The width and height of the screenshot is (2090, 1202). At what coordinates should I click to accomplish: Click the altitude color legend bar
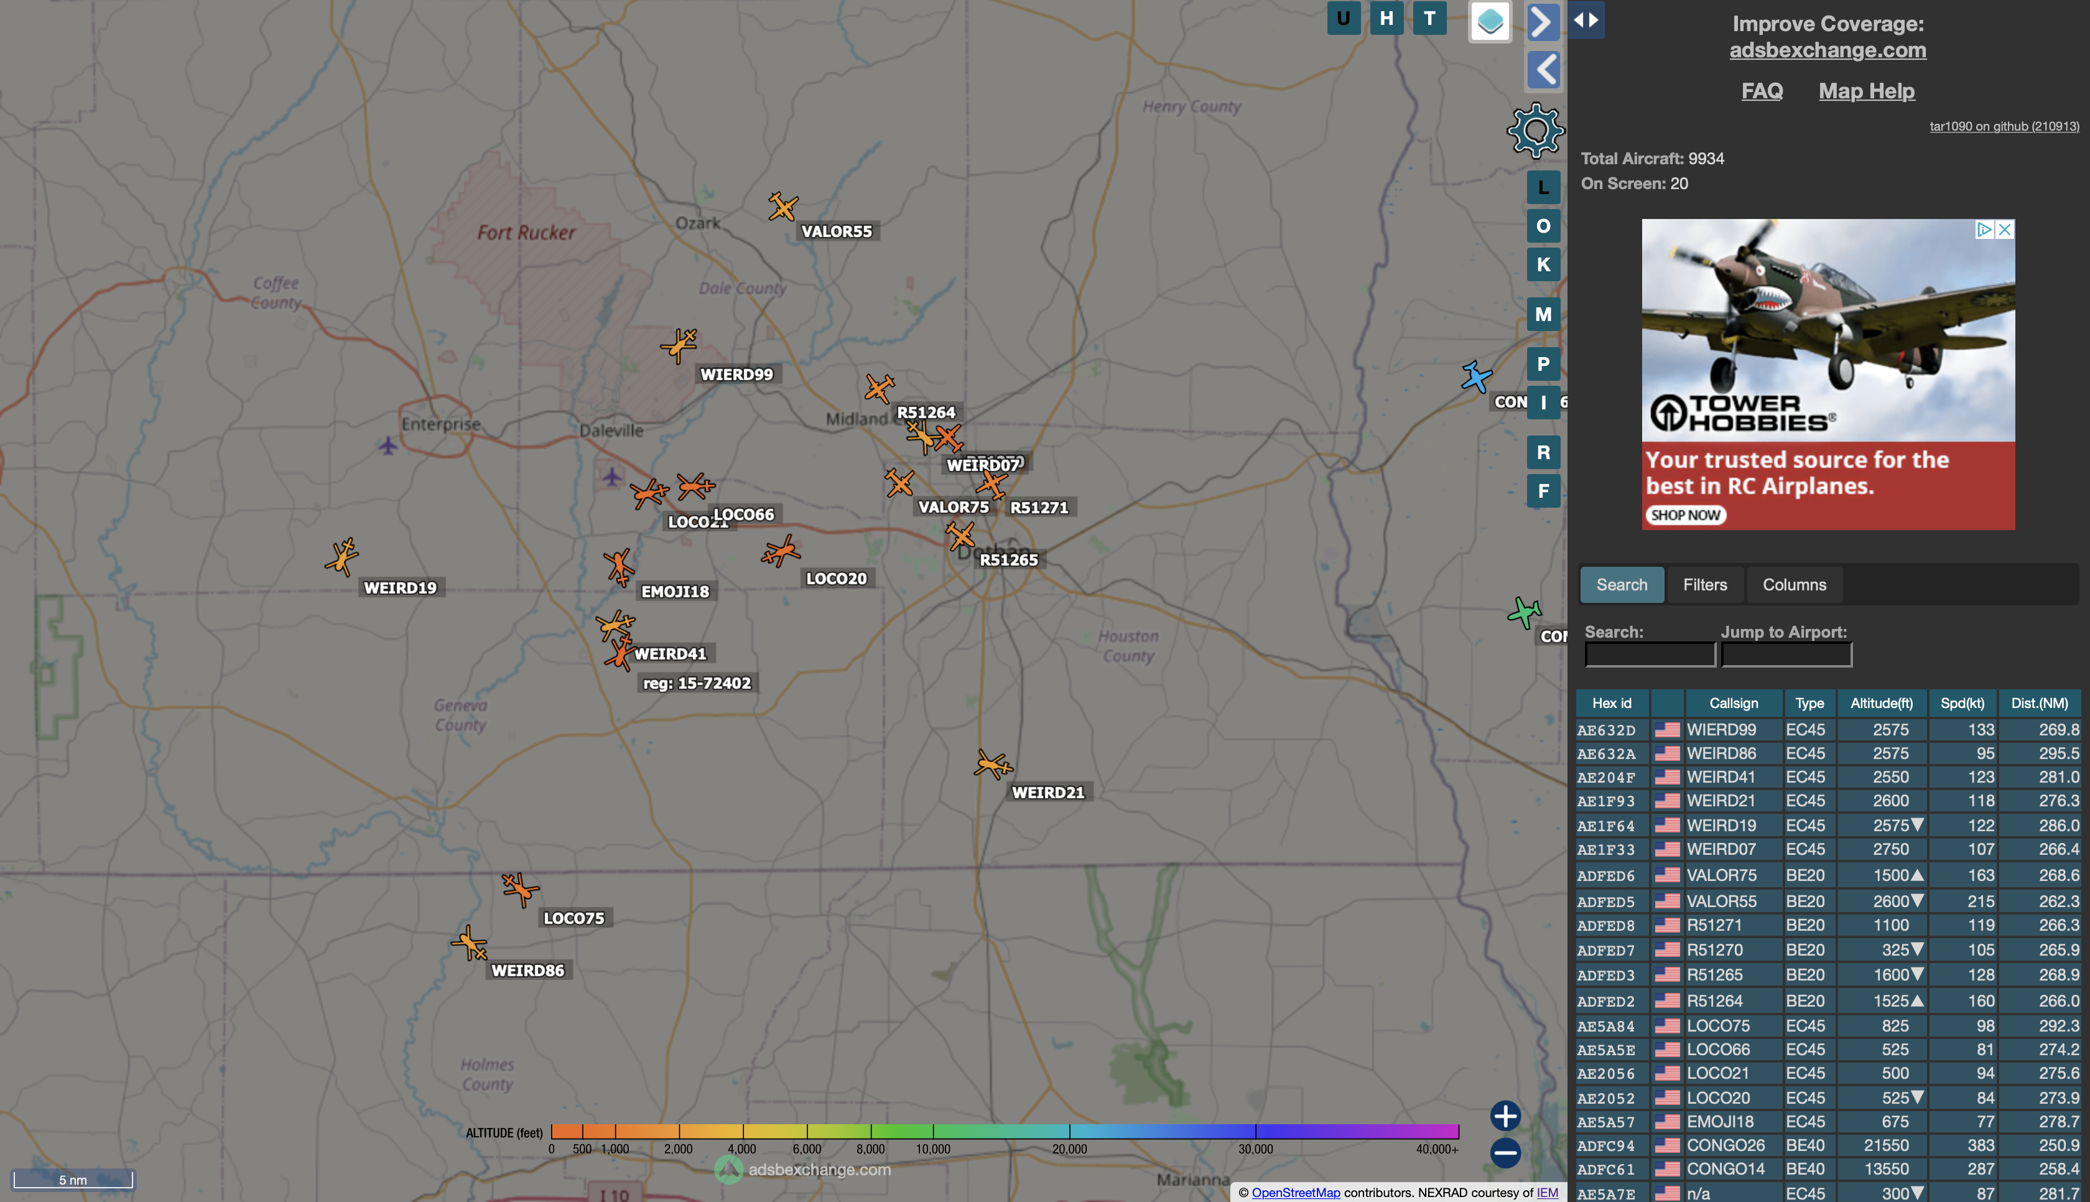[x=1004, y=1131]
